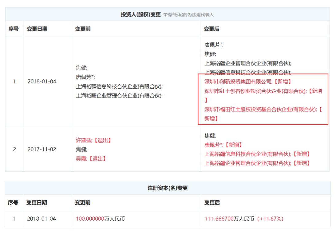Click the 序号 header of the investor table
336x235 pixels.
point(14,29)
